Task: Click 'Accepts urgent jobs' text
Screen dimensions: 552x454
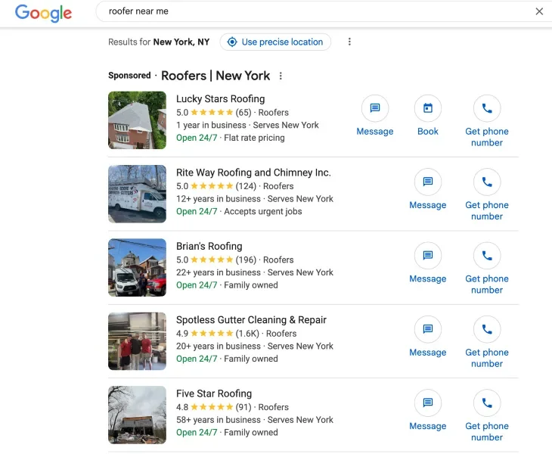Action: tap(263, 211)
